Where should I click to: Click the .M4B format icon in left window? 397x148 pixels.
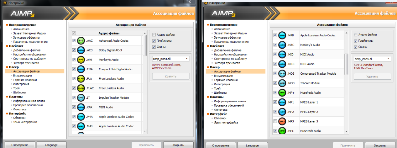(x=81, y=126)
